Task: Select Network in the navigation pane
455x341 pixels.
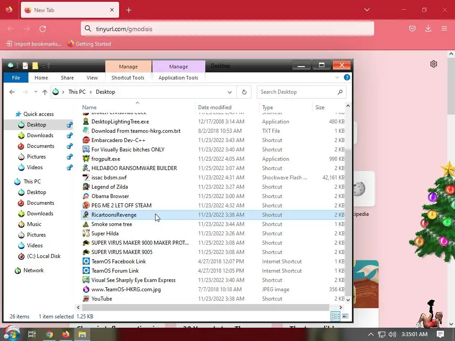Action: tap(33, 270)
